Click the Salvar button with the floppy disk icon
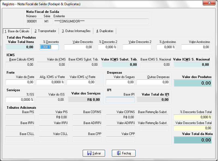The width and height of the screenshot is (218, 161). coord(94,153)
